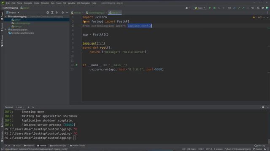Open Python Packages tool window

click(x=58, y=146)
